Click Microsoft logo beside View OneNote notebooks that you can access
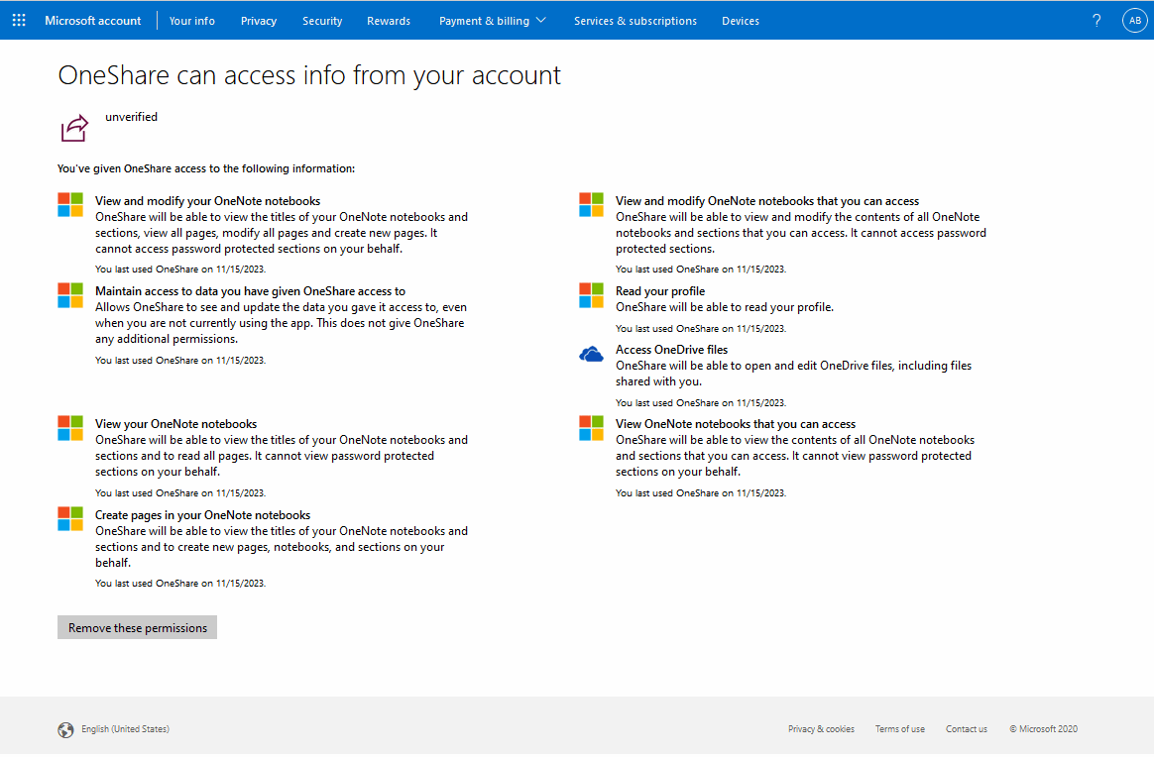 tap(591, 428)
